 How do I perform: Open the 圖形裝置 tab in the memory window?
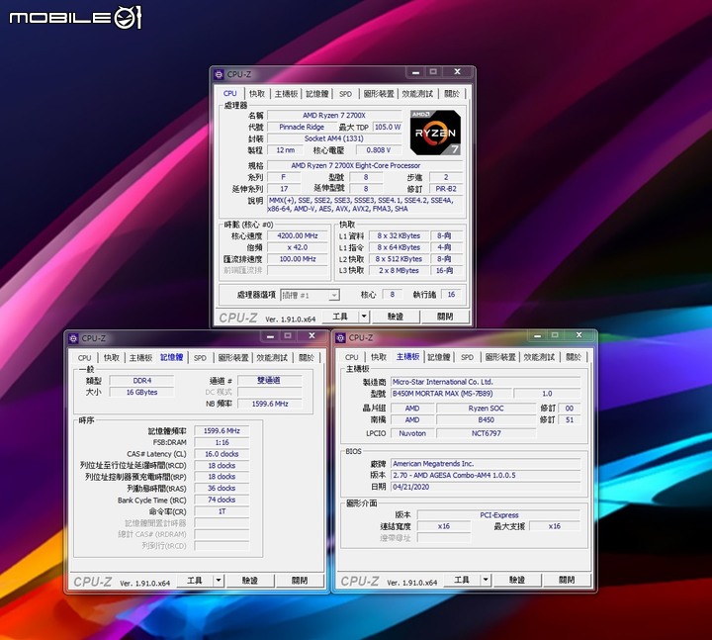pos(233,358)
